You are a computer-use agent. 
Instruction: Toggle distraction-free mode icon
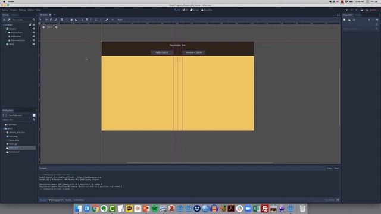point(338,15)
